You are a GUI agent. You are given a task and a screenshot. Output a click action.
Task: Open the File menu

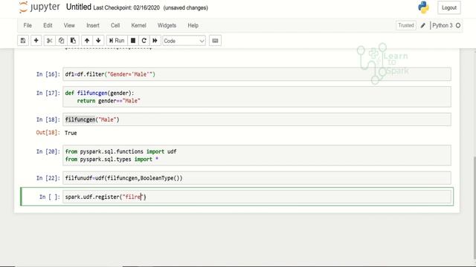pos(28,25)
